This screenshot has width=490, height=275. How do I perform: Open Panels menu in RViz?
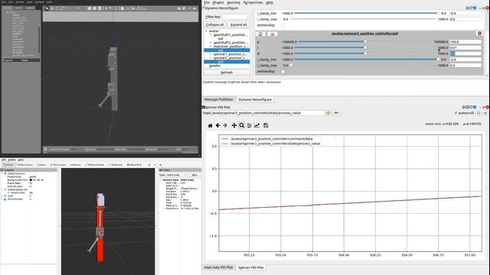[x=12, y=160]
